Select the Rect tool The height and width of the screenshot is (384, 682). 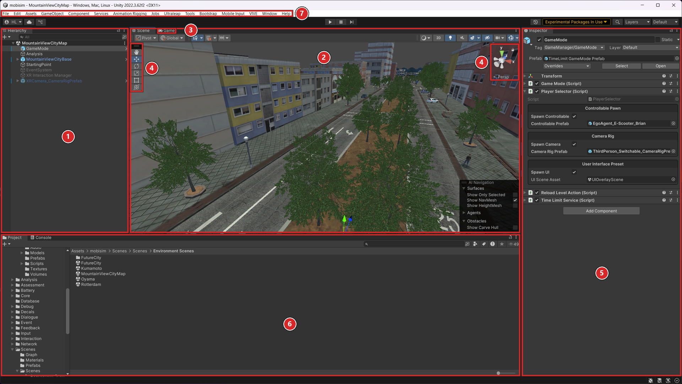point(136,80)
